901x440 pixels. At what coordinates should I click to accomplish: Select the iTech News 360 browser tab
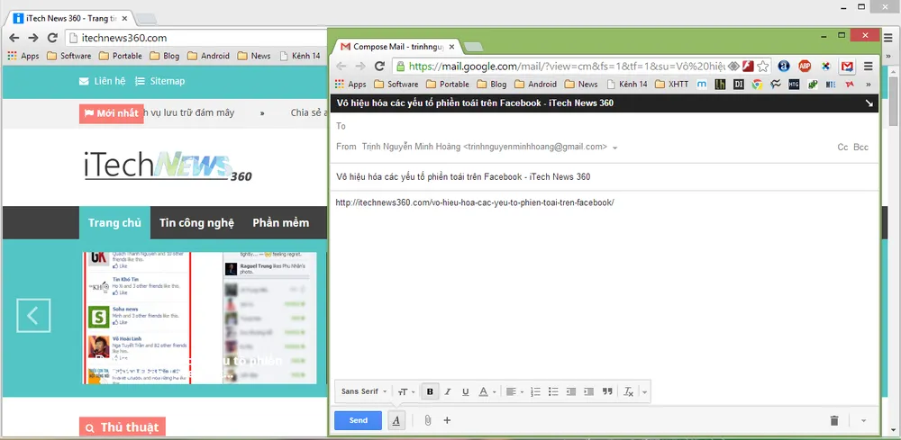[69, 18]
